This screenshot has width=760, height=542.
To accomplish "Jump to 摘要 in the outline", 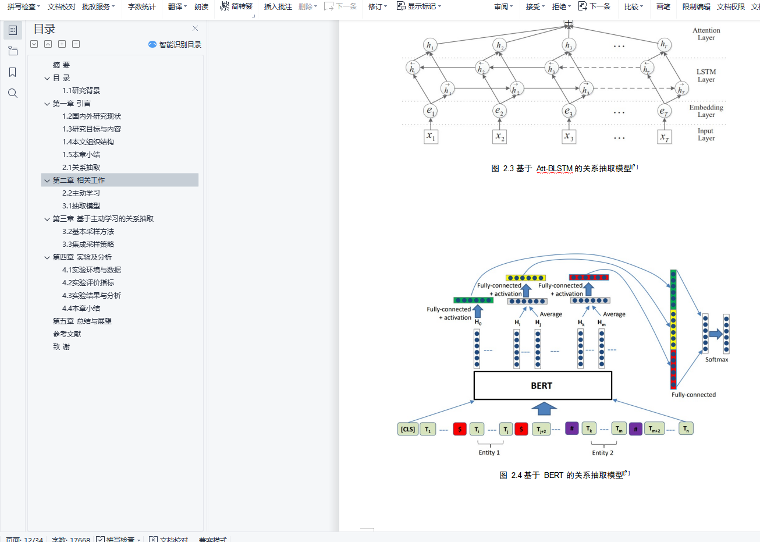I will click(x=61, y=65).
